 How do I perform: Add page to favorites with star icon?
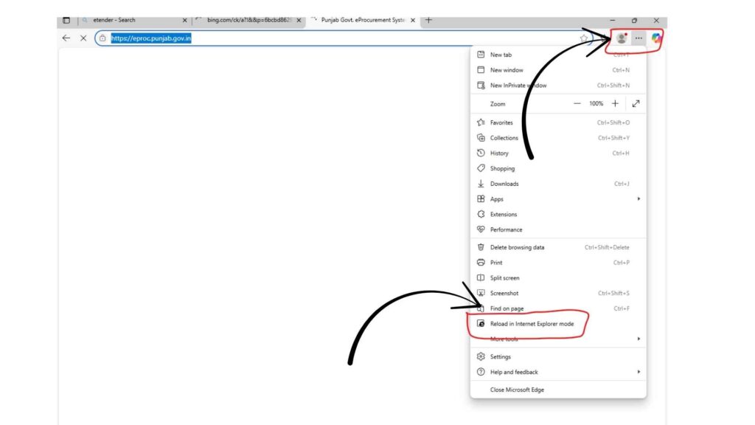[584, 38]
